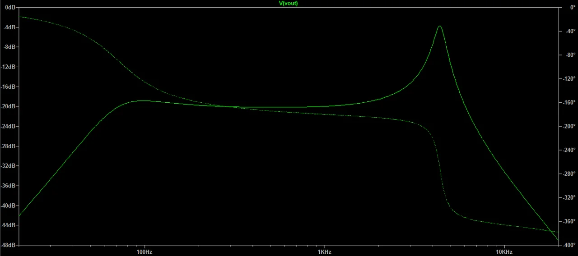
Task: Click the 0dB label on magnitude axis
Action: point(10,8)
